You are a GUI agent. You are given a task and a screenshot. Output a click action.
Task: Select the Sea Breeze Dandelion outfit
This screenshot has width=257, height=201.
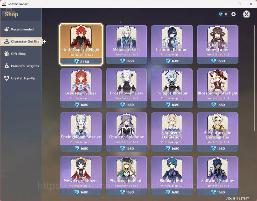pyautogui.click(x=172, y=132)
